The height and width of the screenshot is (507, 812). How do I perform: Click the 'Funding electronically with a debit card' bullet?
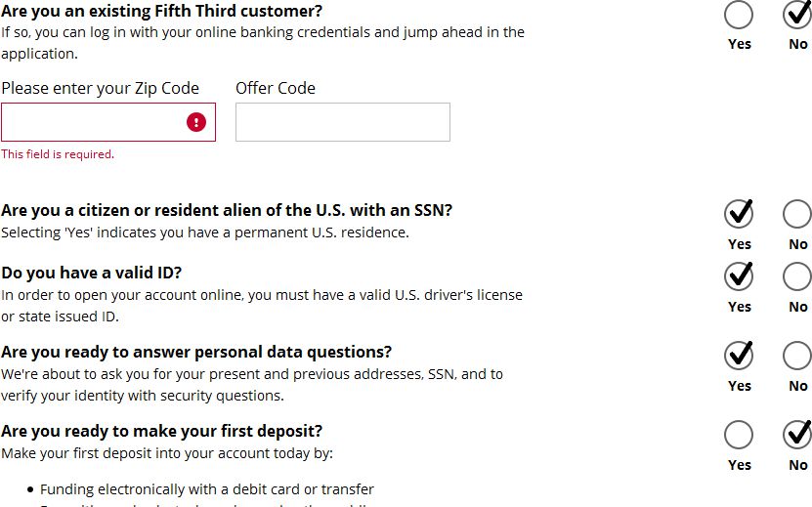coord(207,489)
